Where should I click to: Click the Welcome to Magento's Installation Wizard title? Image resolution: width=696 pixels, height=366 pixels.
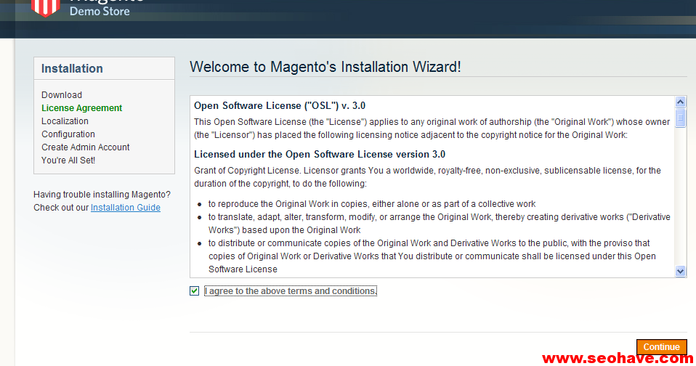pos(325,67)
